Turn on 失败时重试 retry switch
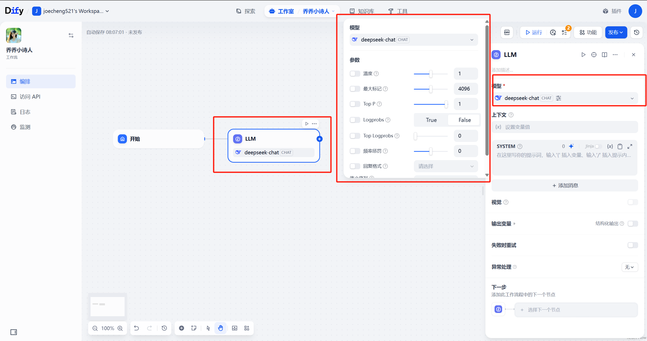Image resolution: width=647 pixels, height=341 pixels. [633, 245]
